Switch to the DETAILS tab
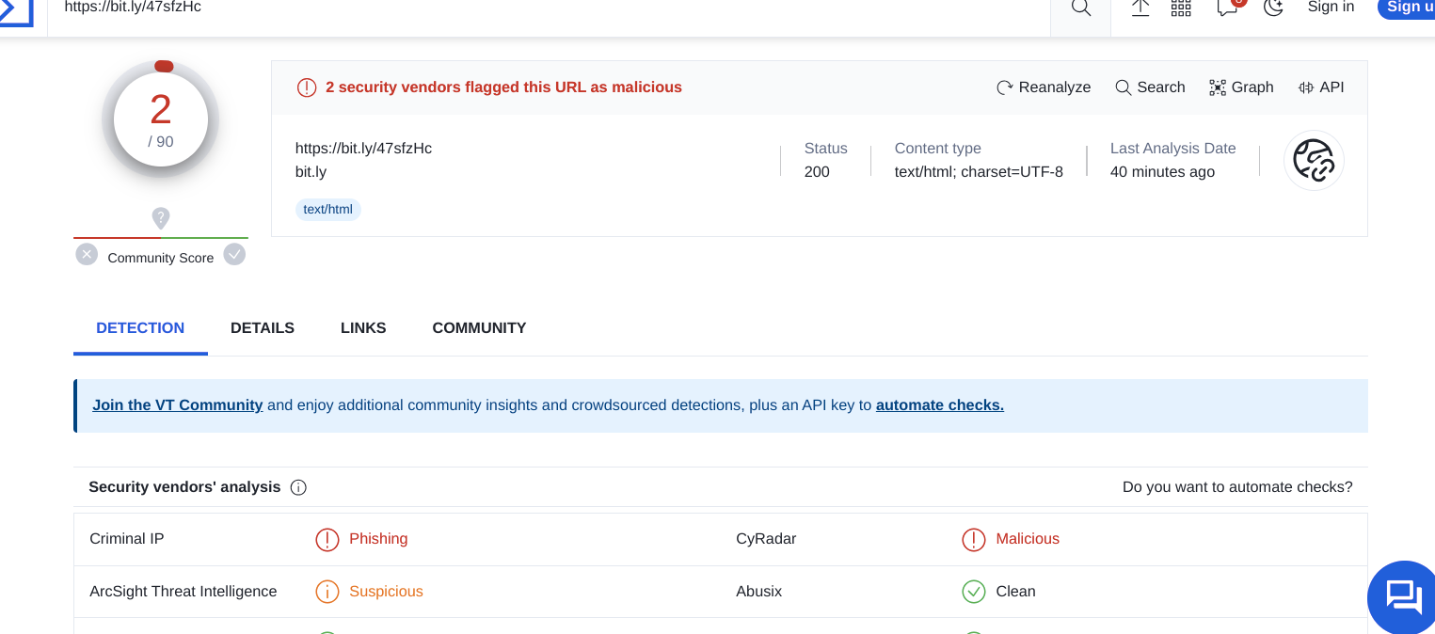Viewport: 1435px width, 634px height. coord(263,328)
